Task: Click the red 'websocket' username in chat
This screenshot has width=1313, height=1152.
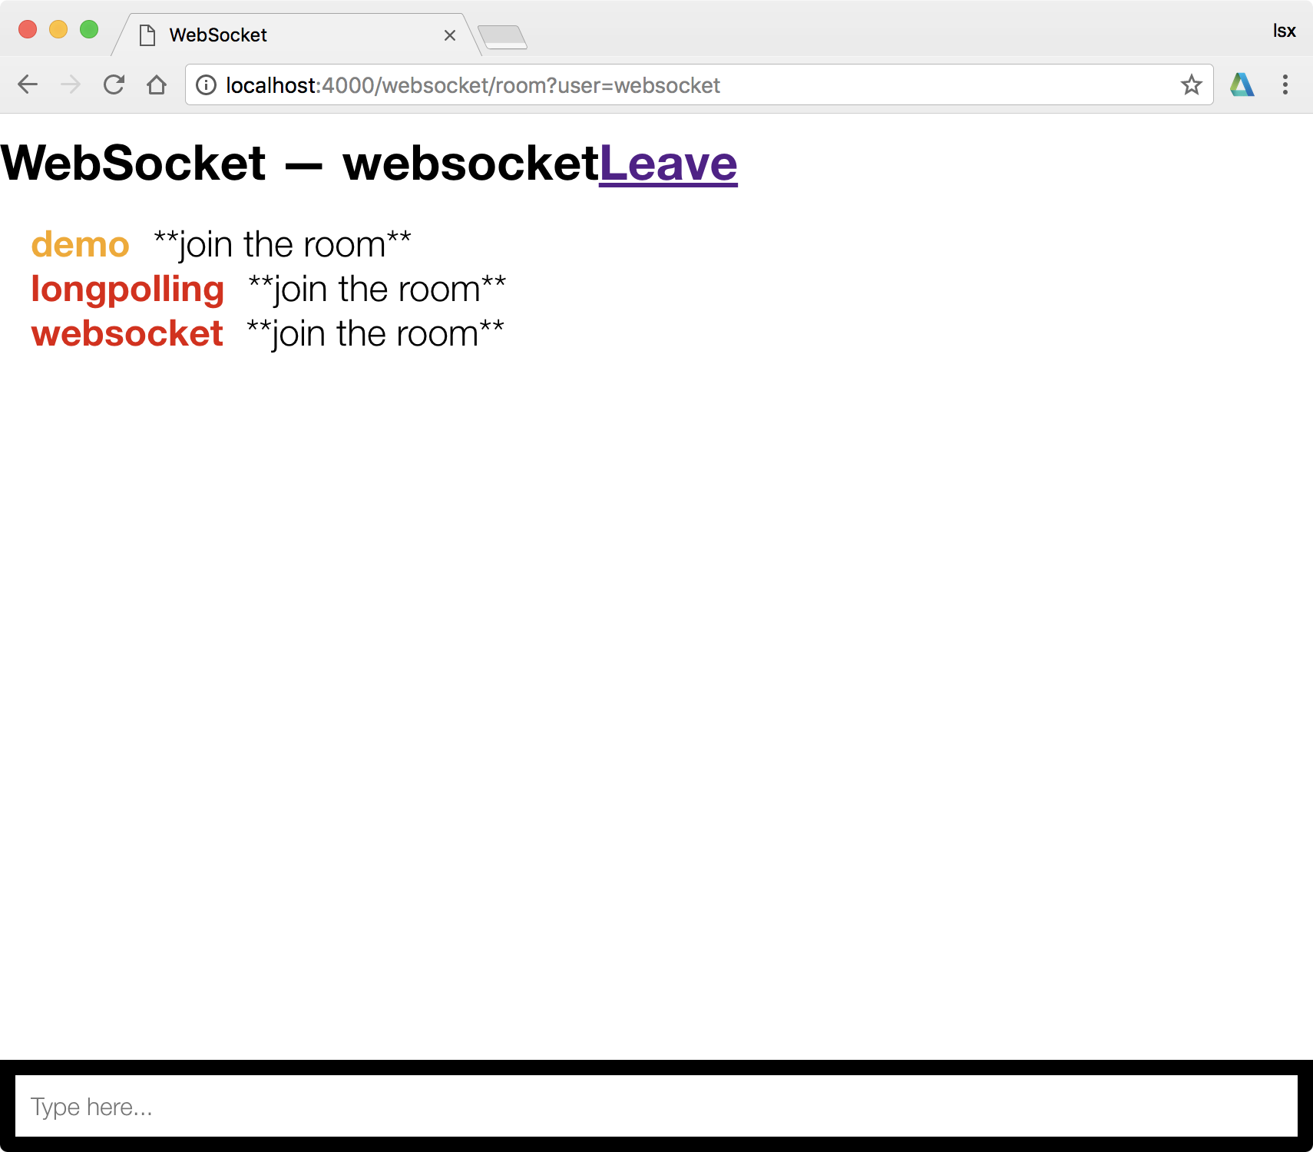Action: click(127, 334)
